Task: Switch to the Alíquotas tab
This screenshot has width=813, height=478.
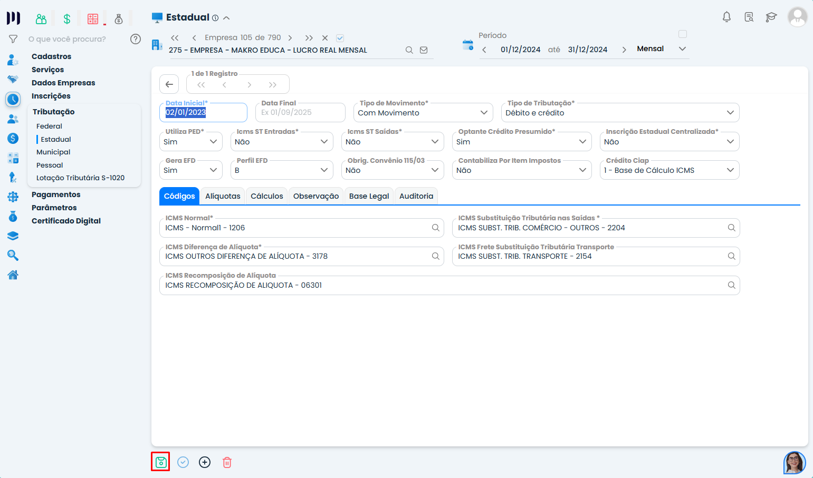Action: (223, 196)
